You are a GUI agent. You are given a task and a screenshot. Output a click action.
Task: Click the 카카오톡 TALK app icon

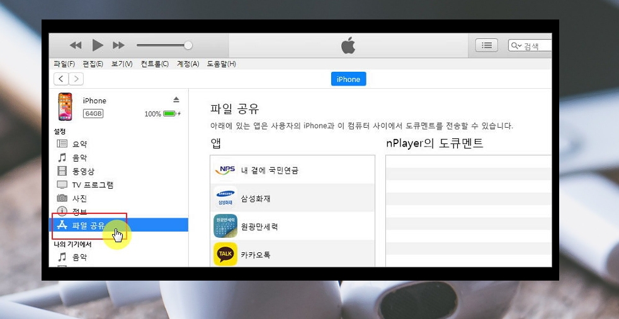coord(225,254)
